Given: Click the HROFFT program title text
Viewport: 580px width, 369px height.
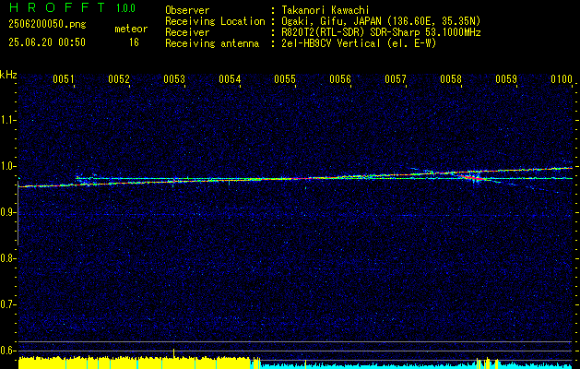Looking at the screenshot, I should pyautogui.click(x=57, y=7).
